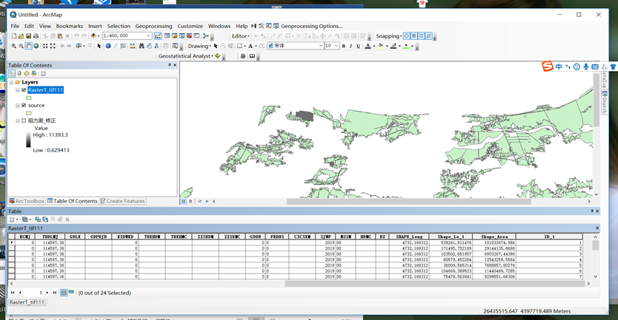Click the Add Data icon
This screenshot has height=320, width=618.
click(x=93, y=35)
